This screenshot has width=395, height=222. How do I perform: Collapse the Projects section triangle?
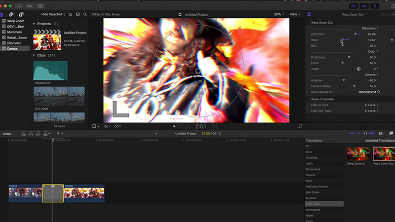click(x=34, y=24)
